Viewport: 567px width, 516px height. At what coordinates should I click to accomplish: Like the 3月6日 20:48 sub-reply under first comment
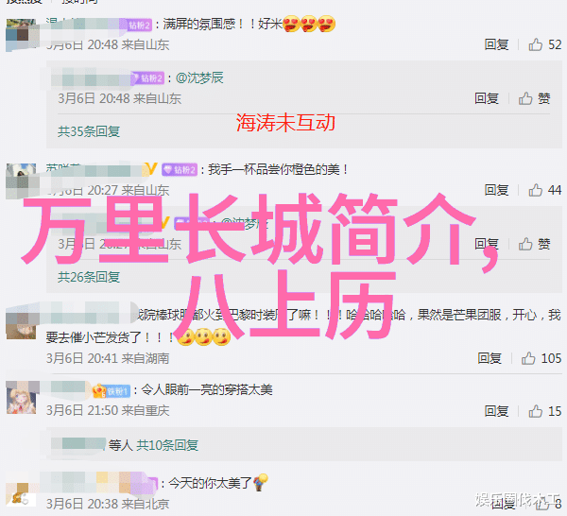coord(534,98)
